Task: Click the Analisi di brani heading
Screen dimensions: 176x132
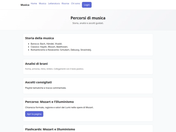Action: [x=37, y=64]
